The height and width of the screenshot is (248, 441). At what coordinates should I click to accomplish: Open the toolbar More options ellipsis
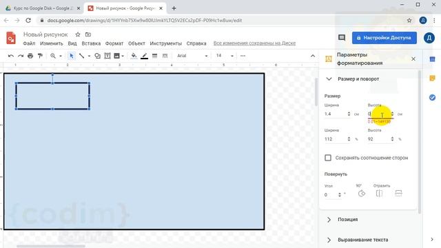(x=243, y=56)
